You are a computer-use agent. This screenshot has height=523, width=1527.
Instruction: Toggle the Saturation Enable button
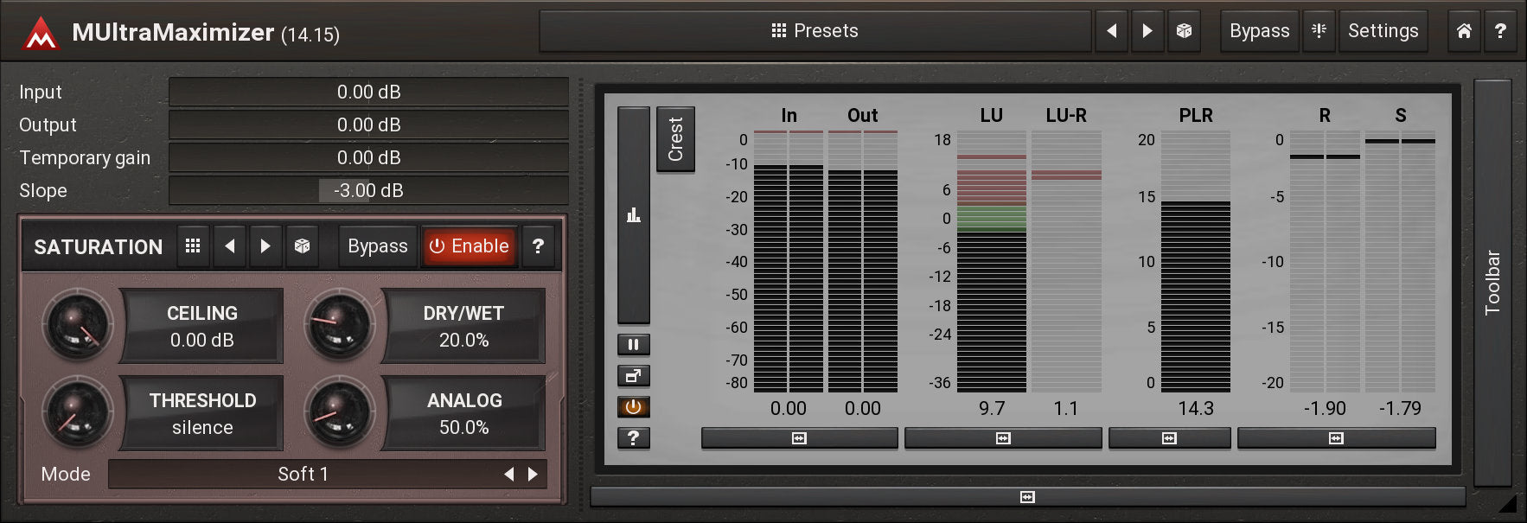pos(470,246)
